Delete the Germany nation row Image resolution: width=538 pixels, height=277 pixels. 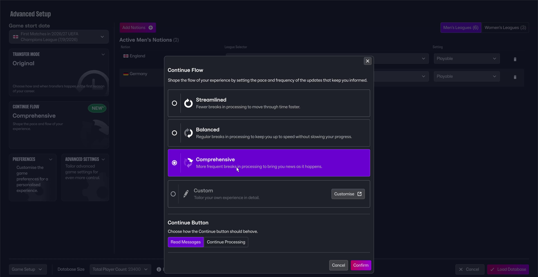[515, 77]
